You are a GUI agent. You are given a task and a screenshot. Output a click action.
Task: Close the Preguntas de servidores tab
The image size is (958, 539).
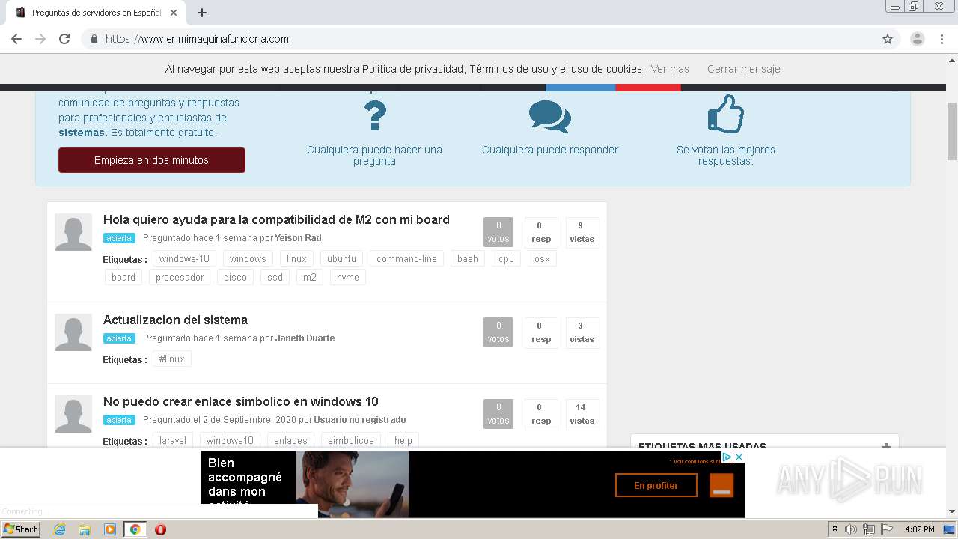tap(174, 13)
